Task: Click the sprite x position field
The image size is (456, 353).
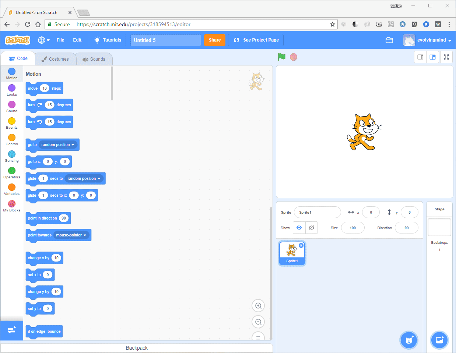Action: click(371, 212)
